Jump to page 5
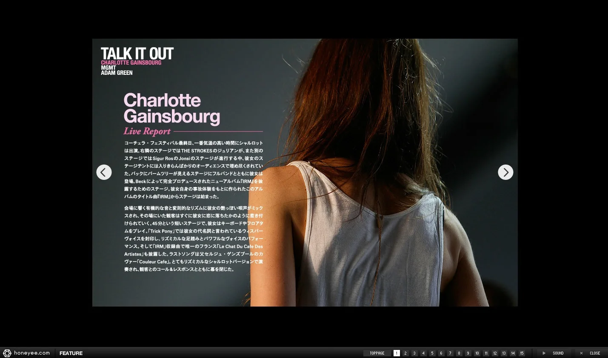Screen dimensions: 608x358 point(432,353)
